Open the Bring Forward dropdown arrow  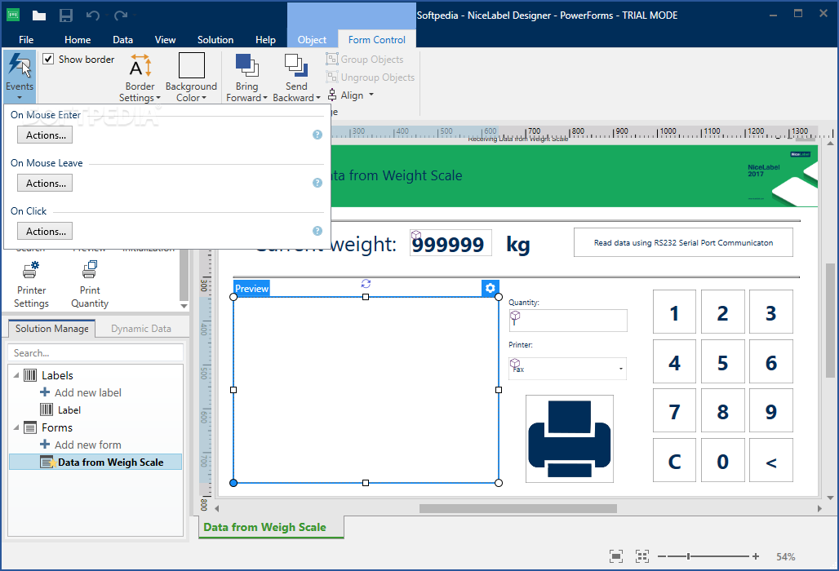265,98
